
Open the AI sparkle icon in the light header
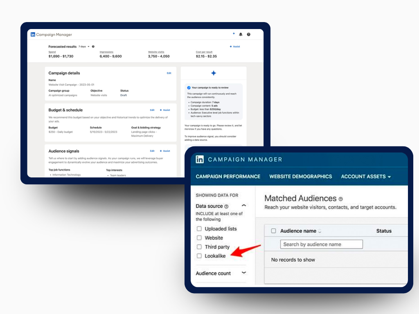coord(234,34)
